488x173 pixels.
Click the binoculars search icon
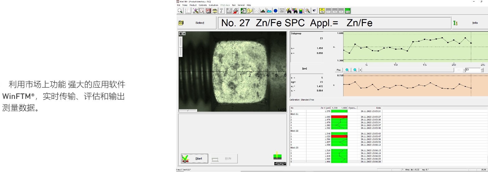288,11
